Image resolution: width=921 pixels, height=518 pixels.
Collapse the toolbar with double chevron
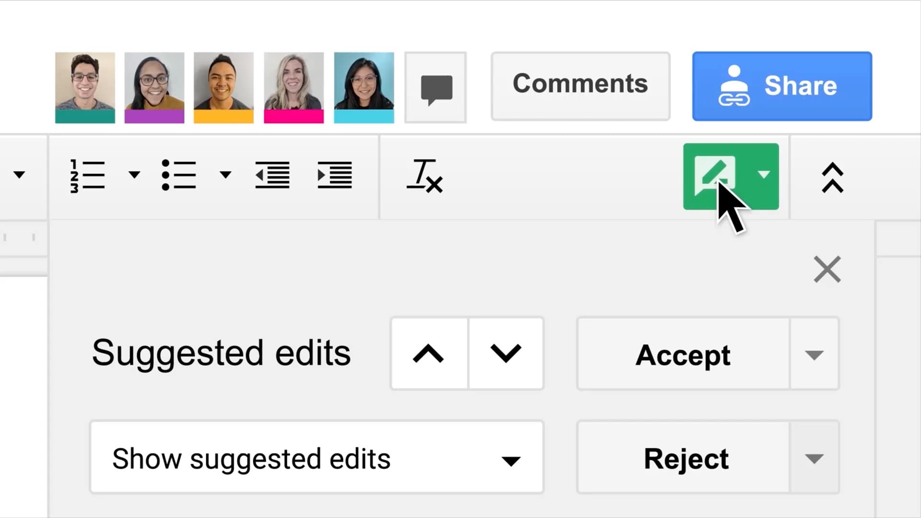click(x=832, y=177)
